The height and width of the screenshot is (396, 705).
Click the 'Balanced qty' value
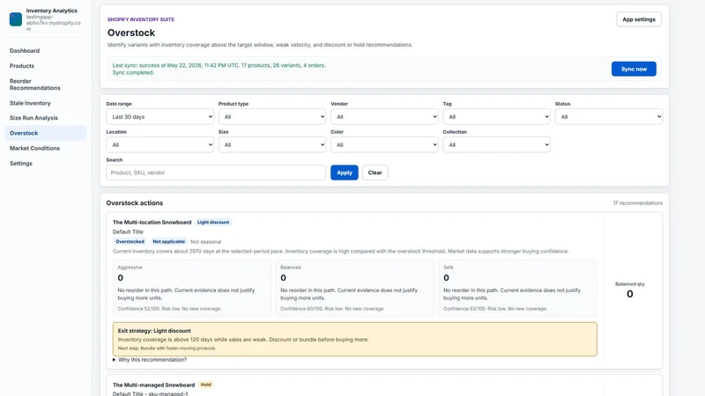[x=630, y=294]
